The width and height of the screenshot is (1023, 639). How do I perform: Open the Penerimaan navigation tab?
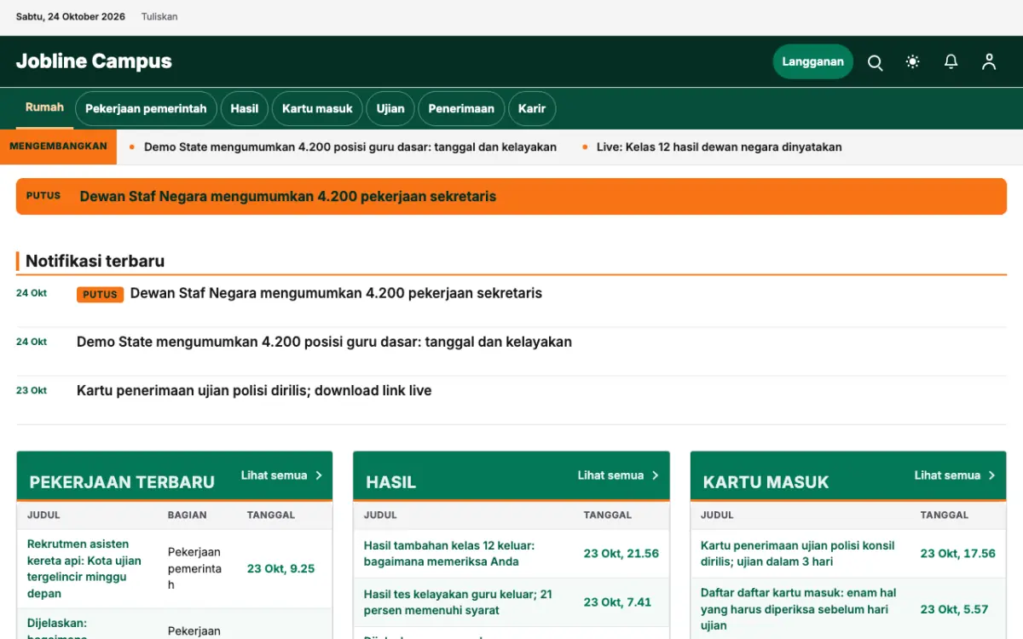click(x=461, y=109)
